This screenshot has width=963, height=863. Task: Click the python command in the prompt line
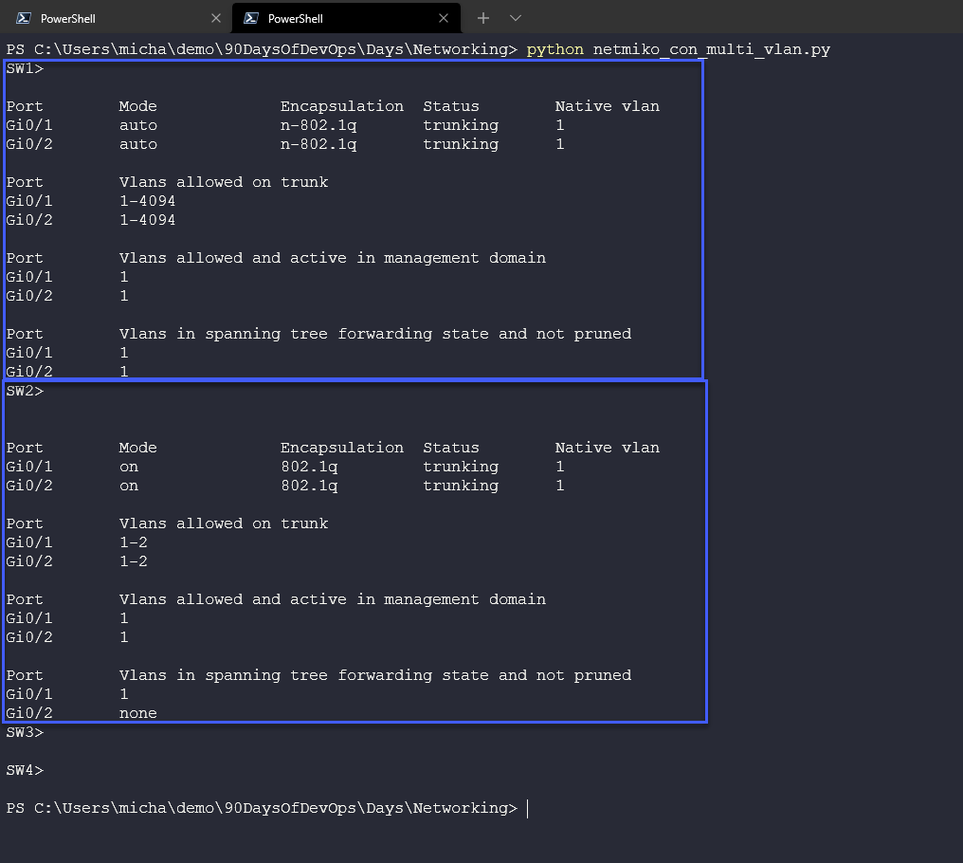(x=554, y=48)
